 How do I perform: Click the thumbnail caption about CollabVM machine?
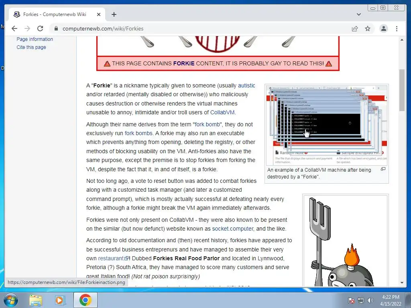319,173
